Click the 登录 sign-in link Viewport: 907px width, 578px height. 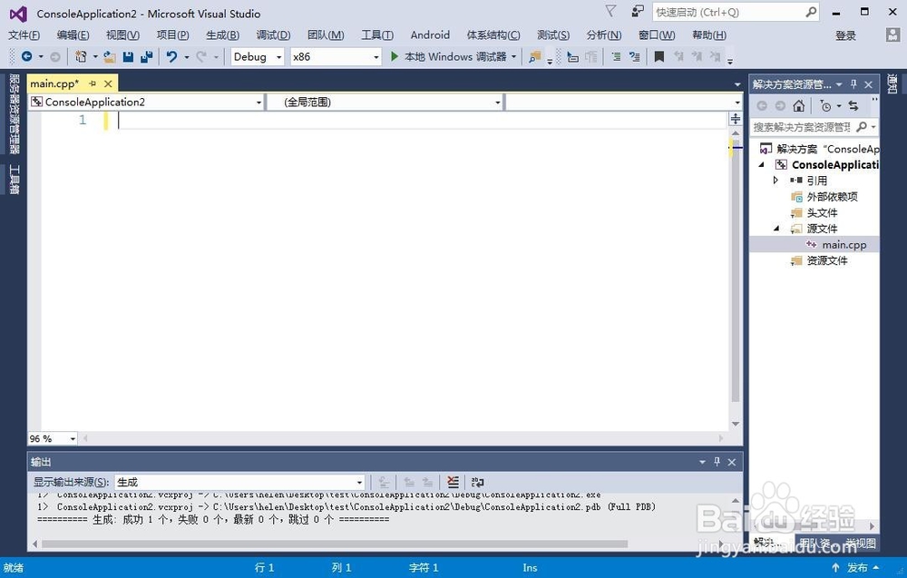pos(845,36)
